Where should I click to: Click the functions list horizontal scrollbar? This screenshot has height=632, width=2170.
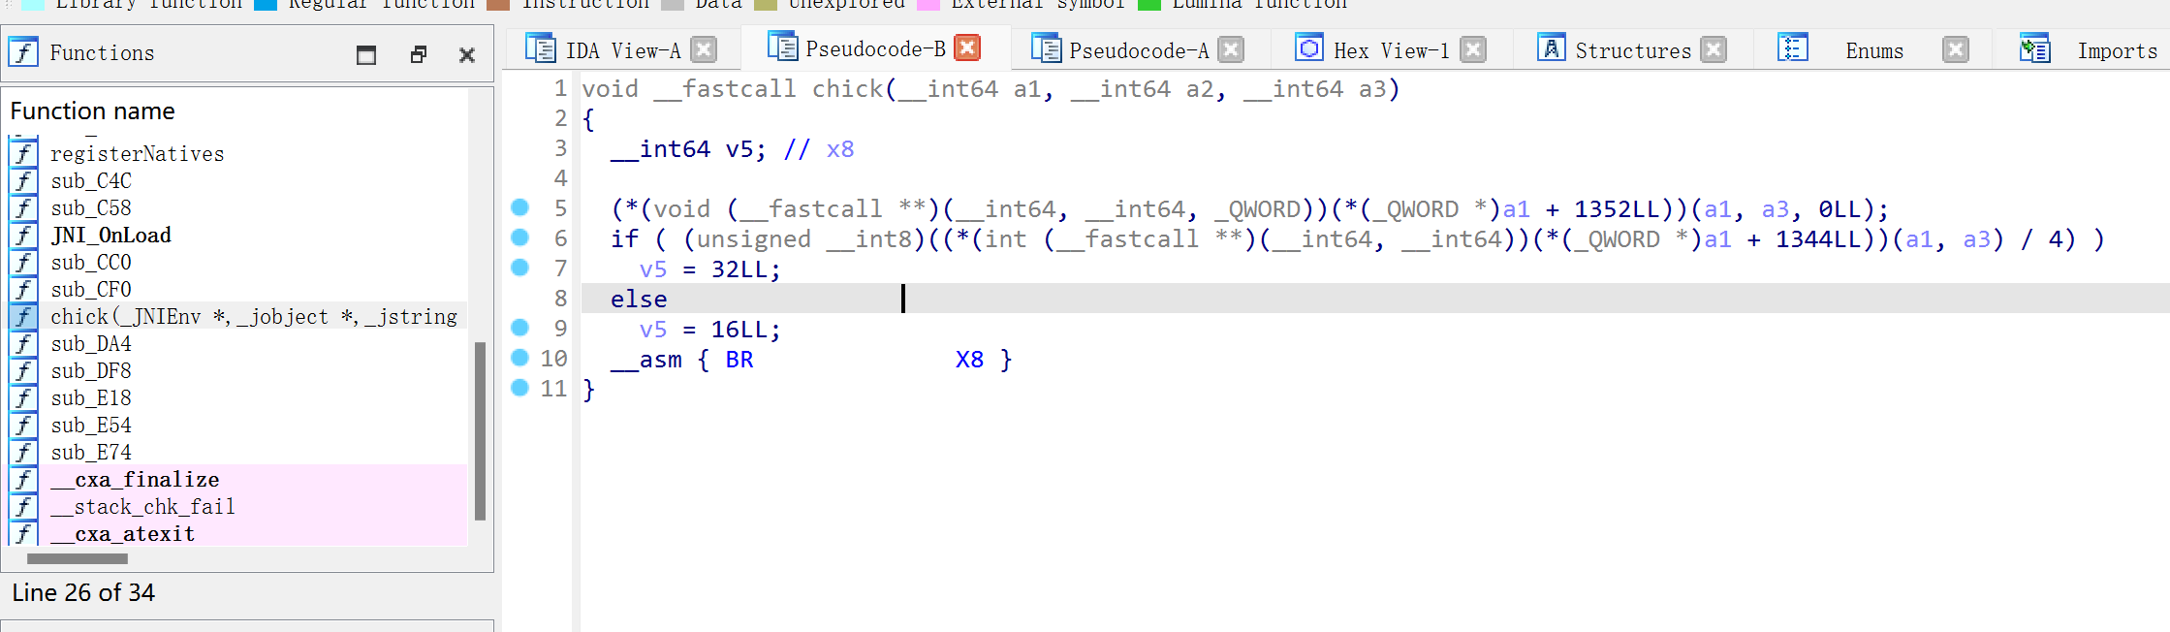pyautogui.click(x=78, y=558)
